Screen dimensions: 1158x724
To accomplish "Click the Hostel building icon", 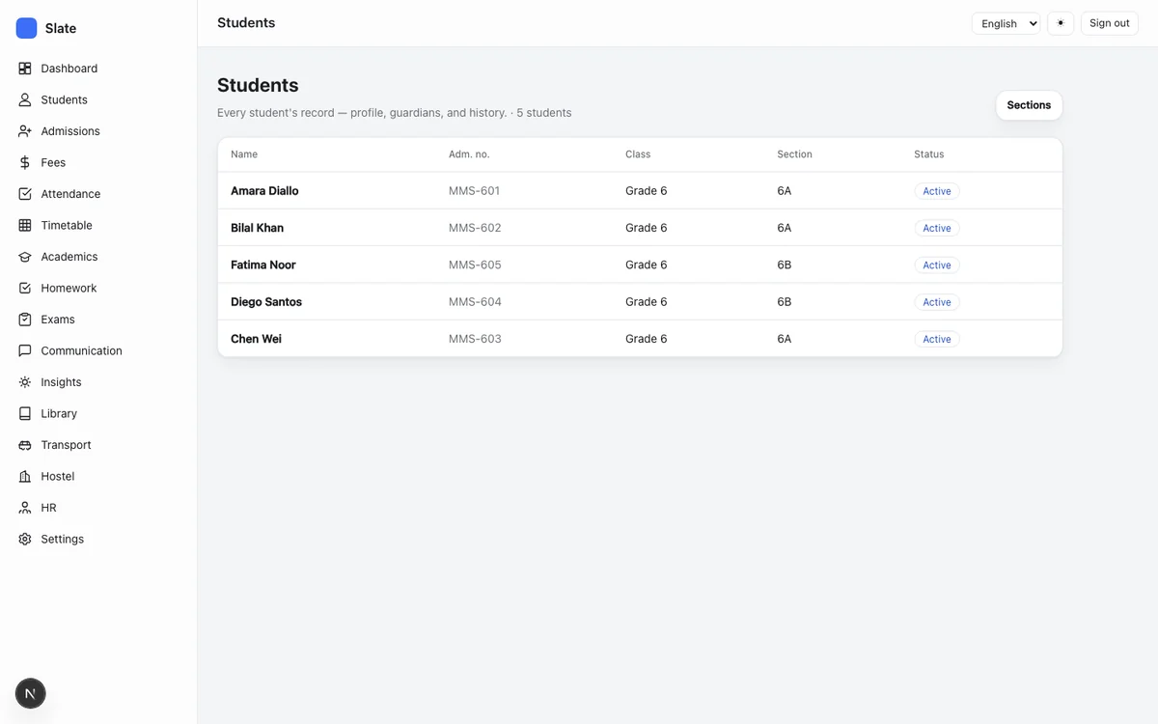I will coord(25,476).
